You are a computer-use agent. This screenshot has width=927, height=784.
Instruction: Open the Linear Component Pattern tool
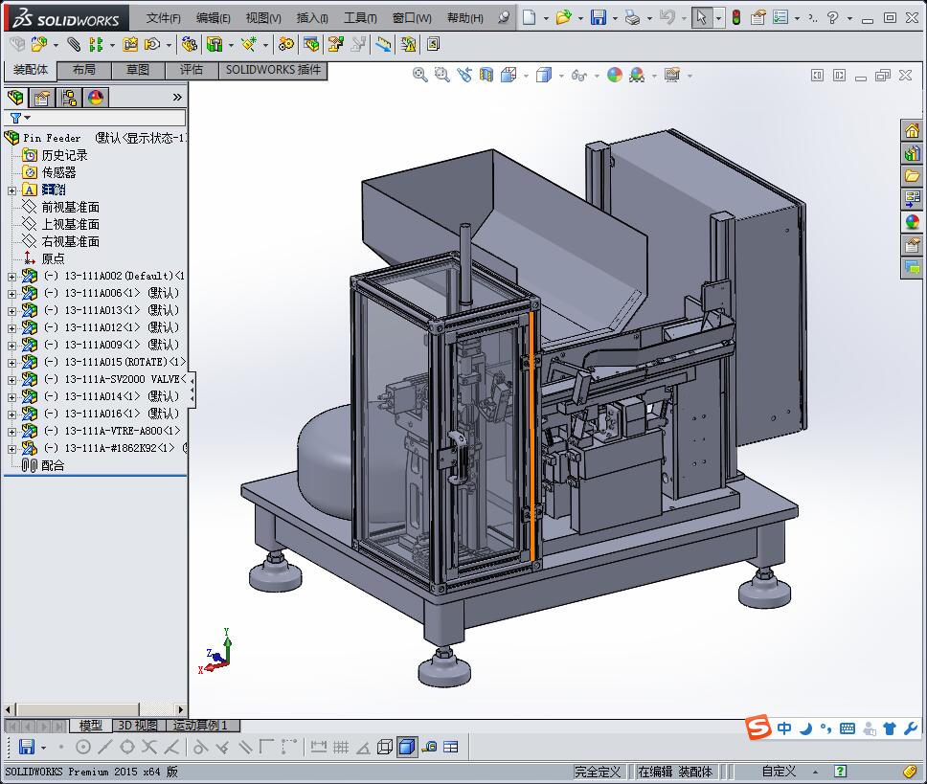[95, 44]
